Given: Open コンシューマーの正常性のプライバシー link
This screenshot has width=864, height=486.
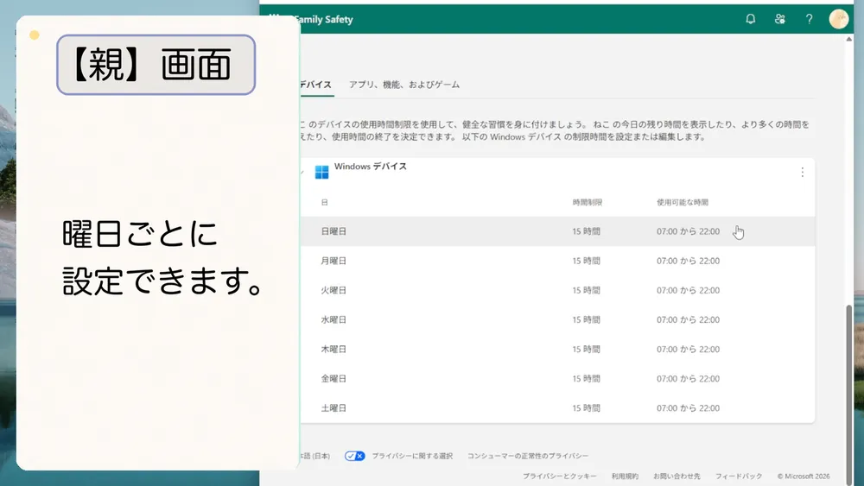Looking at the screenshot, I should [528, 456].
